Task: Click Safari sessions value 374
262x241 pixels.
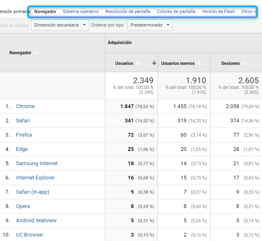Action: 235,121
